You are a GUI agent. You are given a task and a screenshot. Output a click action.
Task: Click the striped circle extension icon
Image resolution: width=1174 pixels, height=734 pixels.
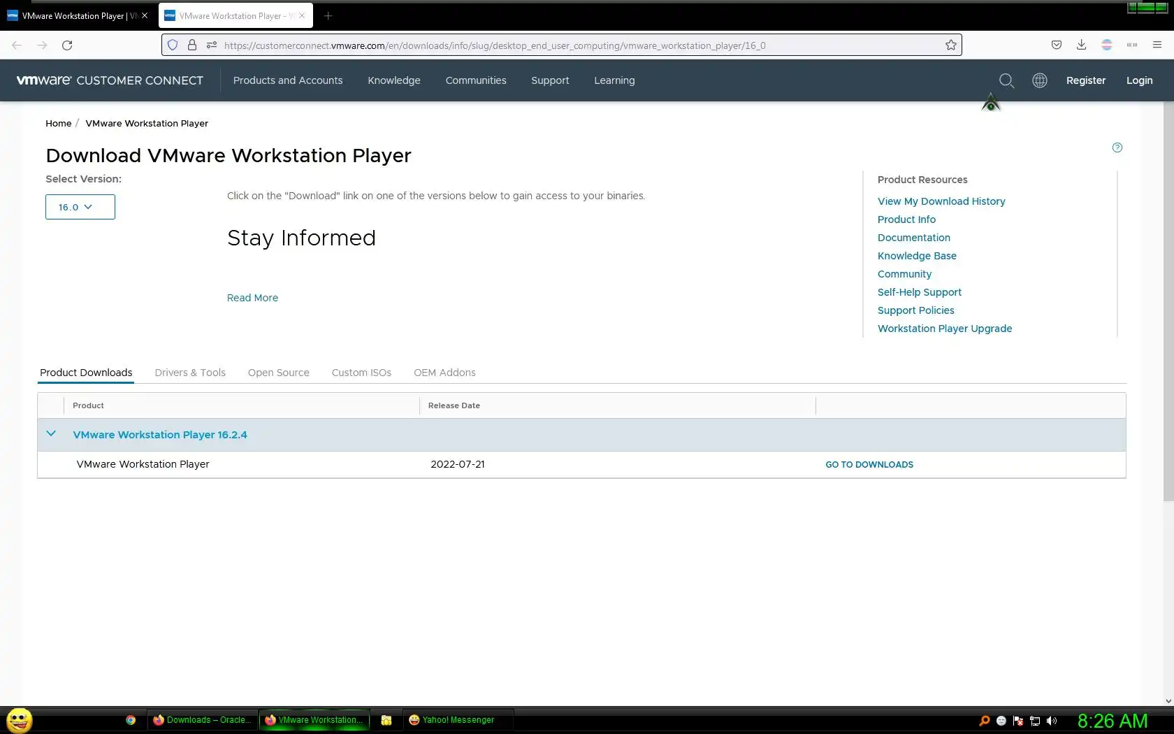pos(1107,45)
